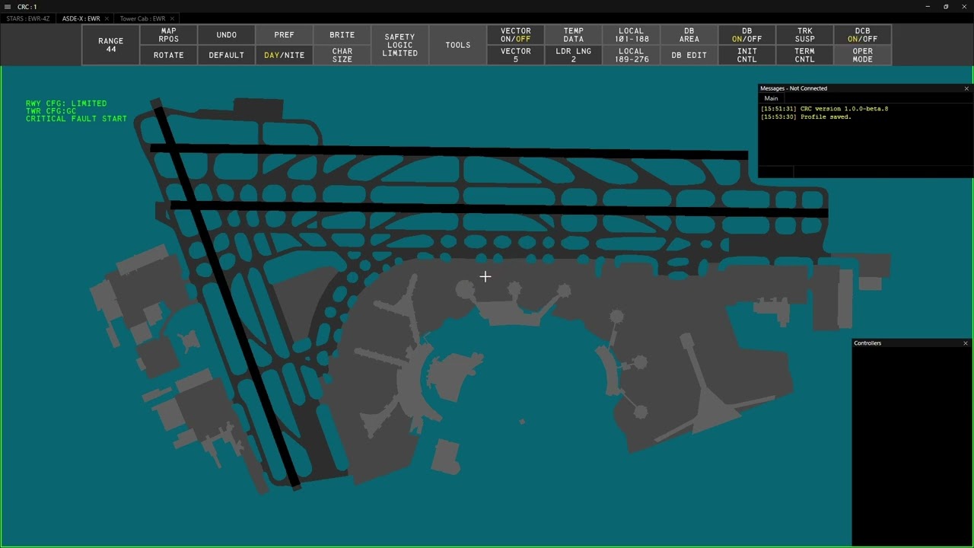Click the TRK SUSP button
The width and height of the screenshot is (974, 548).
804,35
